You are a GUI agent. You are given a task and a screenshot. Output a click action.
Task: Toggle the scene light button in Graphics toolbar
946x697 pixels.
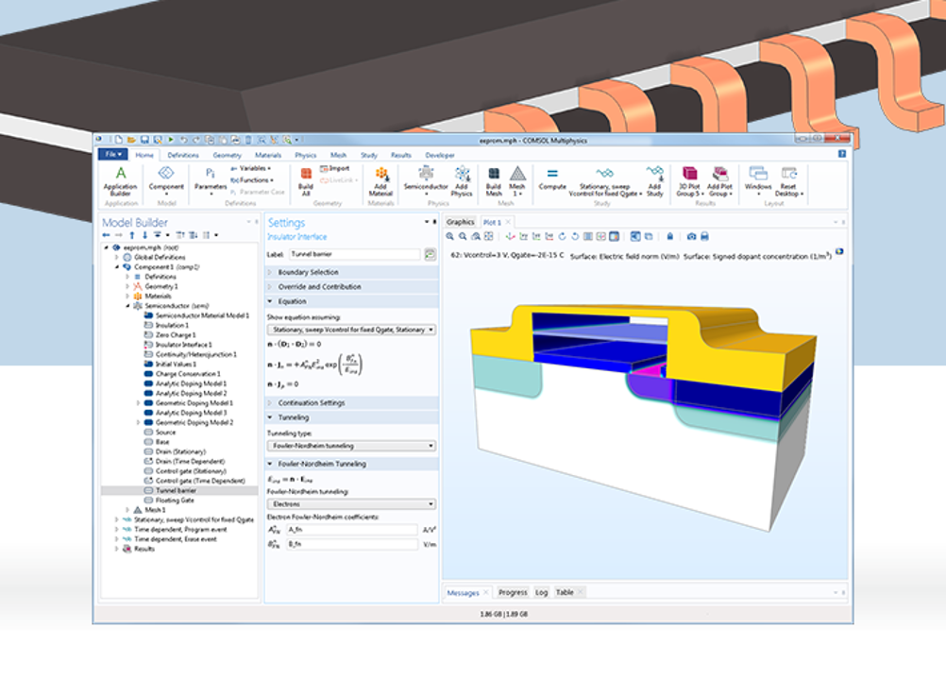tap(635, 236)
